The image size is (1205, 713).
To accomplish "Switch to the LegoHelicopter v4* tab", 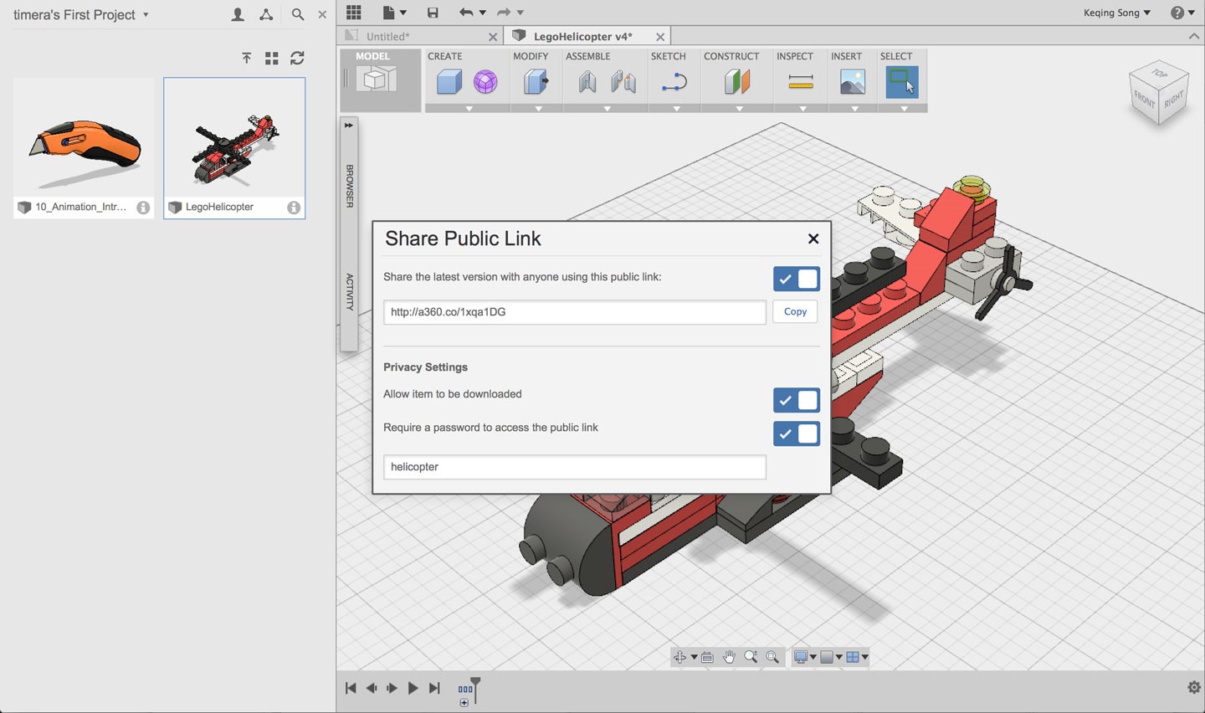I will [583, 36].
